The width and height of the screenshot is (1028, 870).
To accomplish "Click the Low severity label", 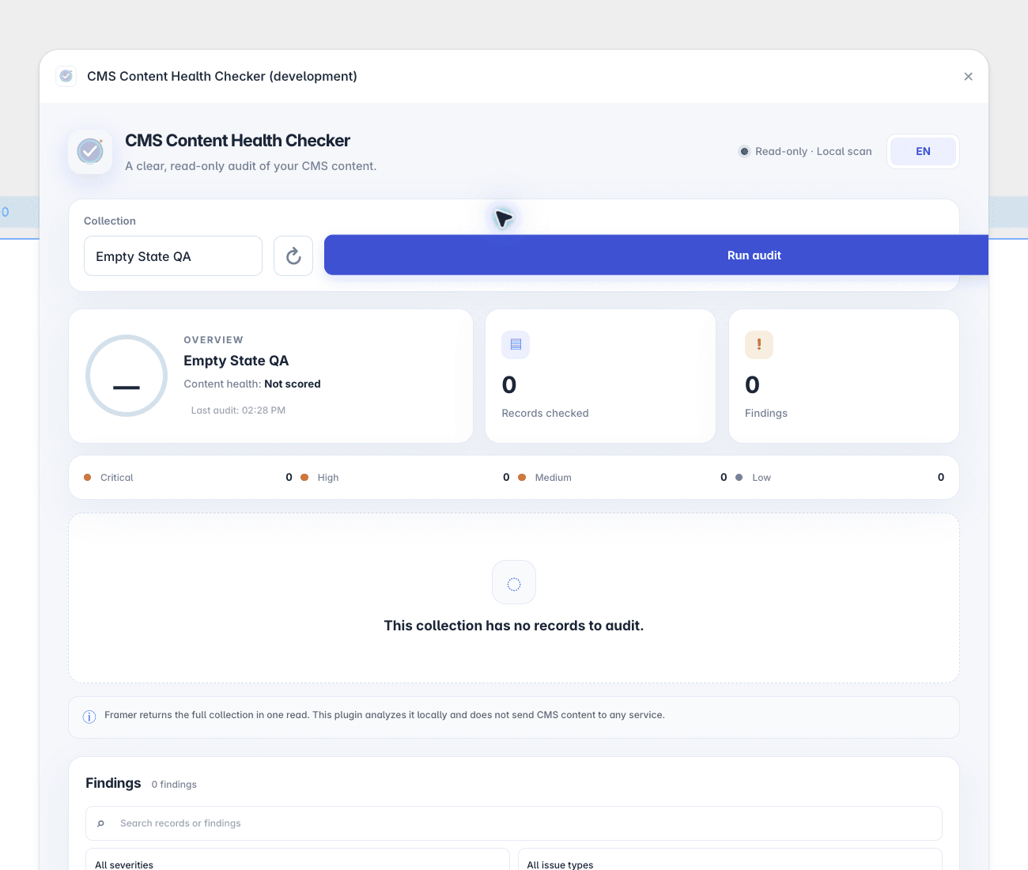I will point(762,478).
